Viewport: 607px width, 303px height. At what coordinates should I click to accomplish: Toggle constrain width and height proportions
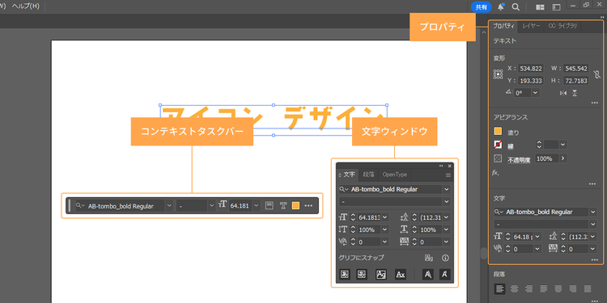pyautogui.click(x=597, y=74)
